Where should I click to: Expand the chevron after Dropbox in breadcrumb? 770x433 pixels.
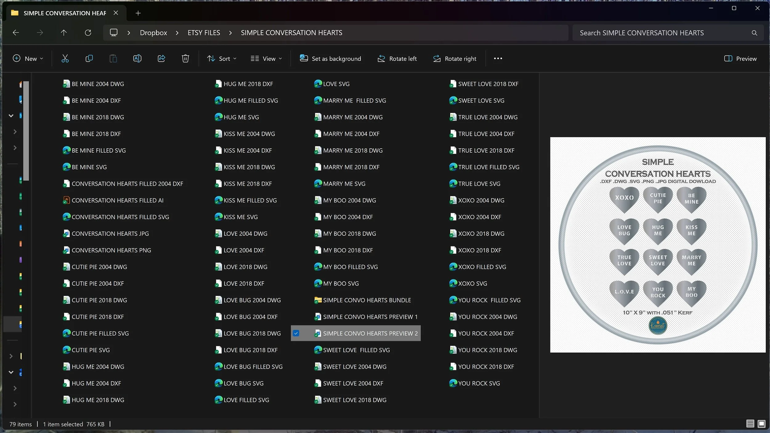(177, 33)
